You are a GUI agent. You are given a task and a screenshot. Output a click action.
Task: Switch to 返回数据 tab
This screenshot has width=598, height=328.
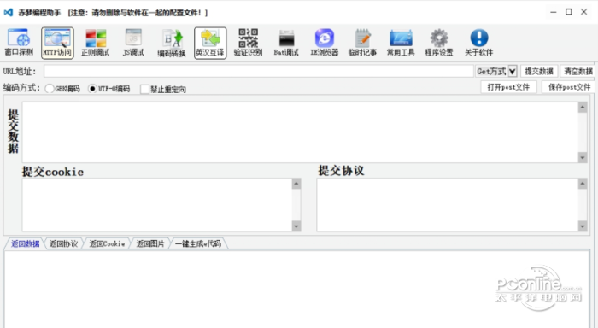25,243
